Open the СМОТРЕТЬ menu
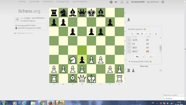 (48, 2)
